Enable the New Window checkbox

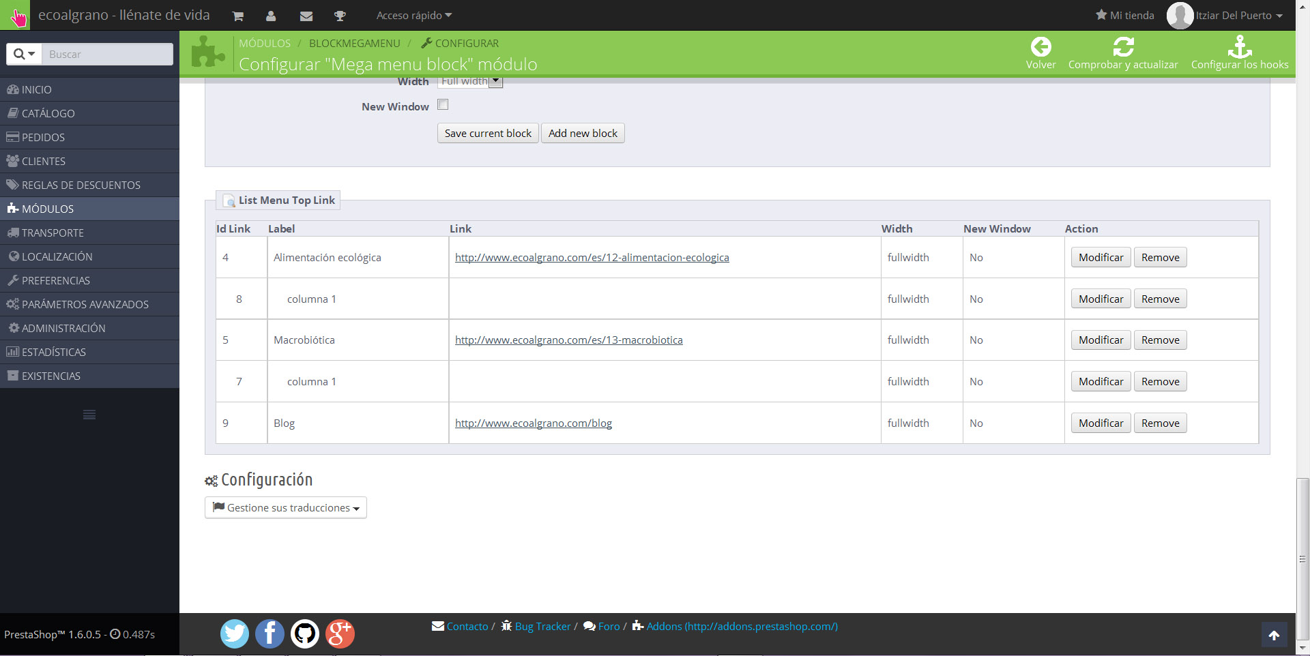443,104
